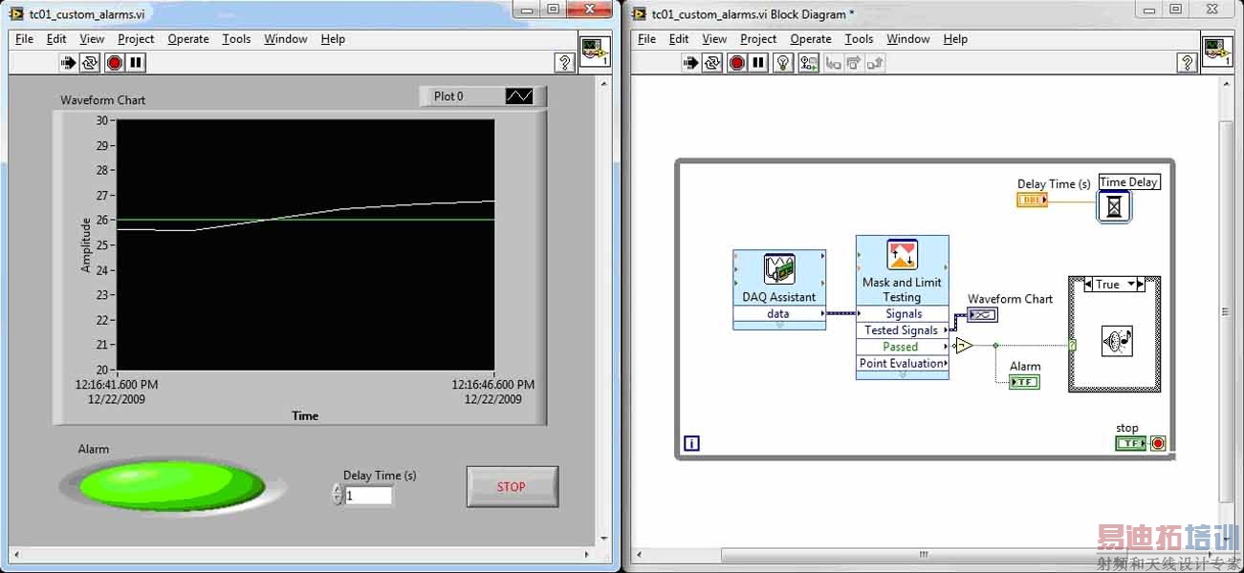1244x573 pixels.
Task: Select the Not function triangle
Action: point(964,346)
